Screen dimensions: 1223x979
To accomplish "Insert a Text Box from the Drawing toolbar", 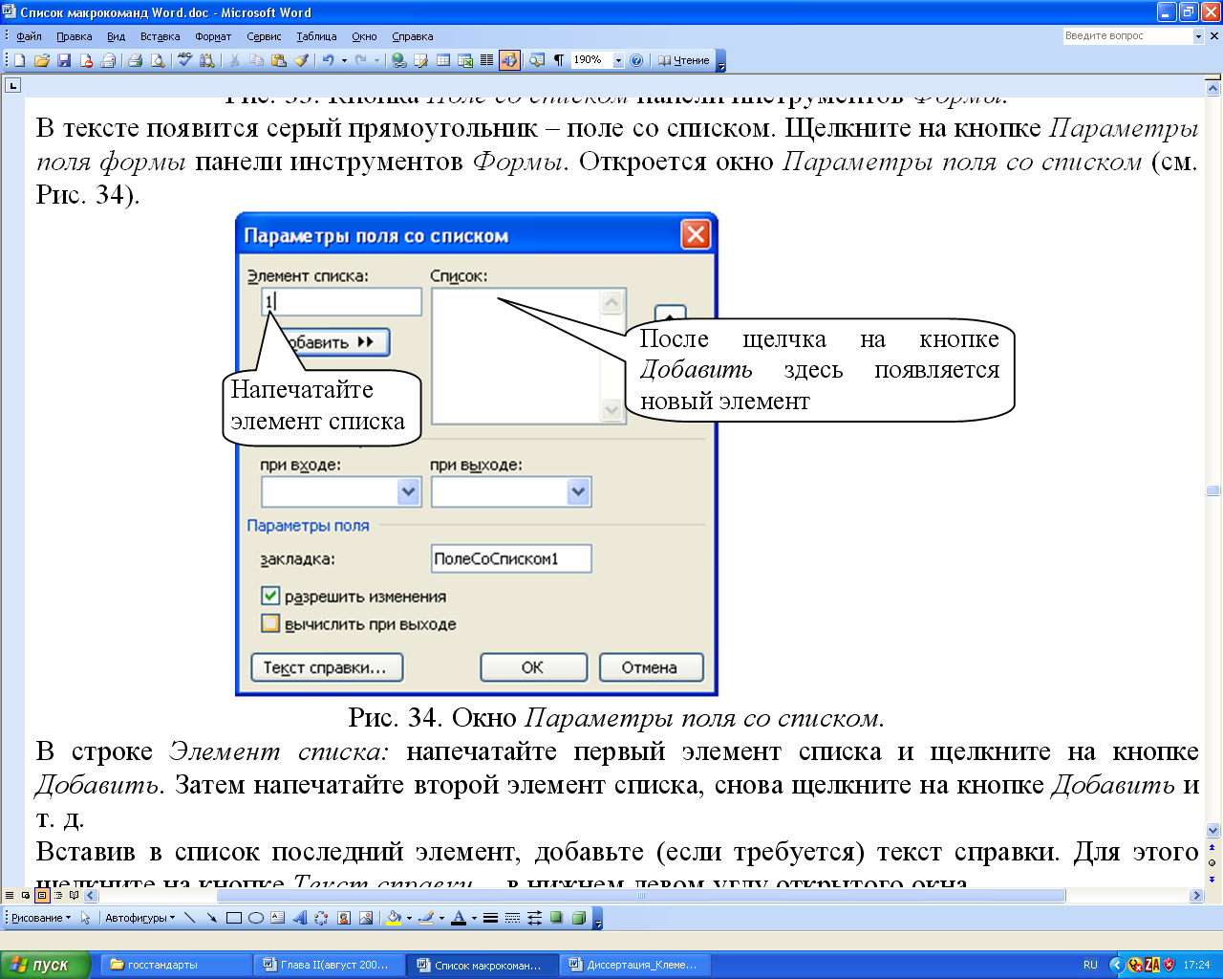I will click(277, 918).
